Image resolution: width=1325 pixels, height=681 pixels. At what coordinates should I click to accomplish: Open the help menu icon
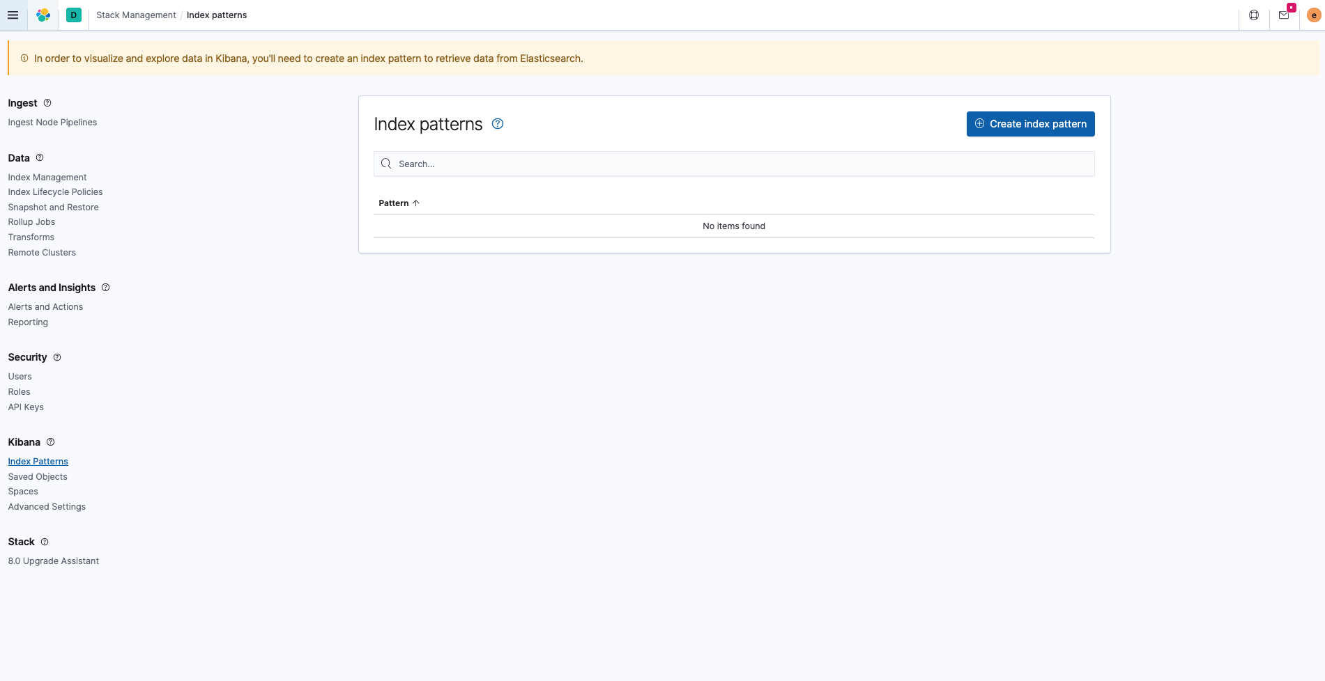1253,15
